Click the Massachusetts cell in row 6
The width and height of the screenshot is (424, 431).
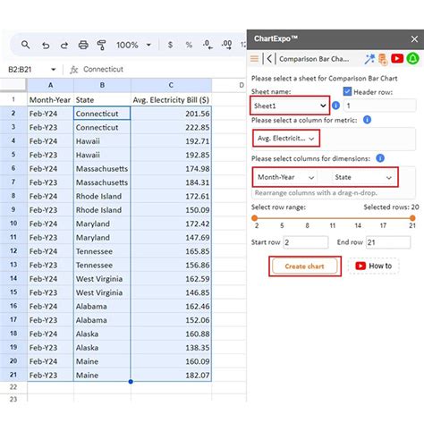click(102, 169)
